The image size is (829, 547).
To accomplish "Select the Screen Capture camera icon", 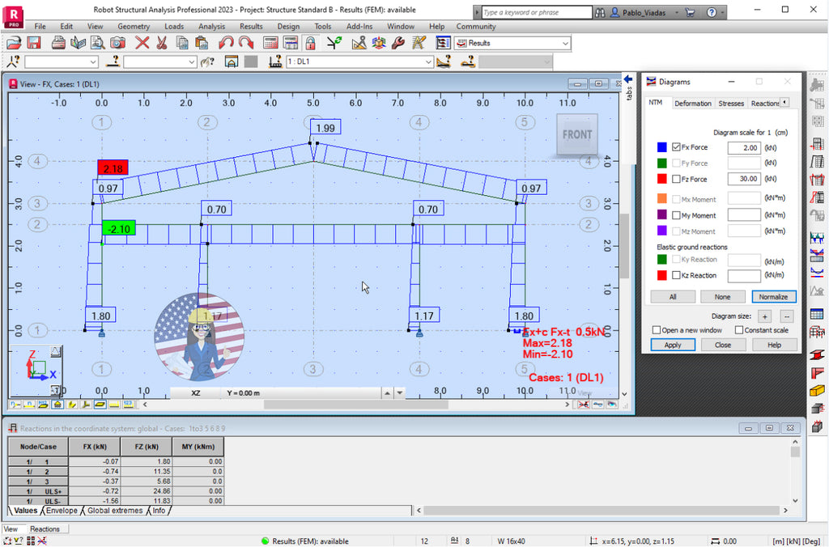I will pos(117,42).
